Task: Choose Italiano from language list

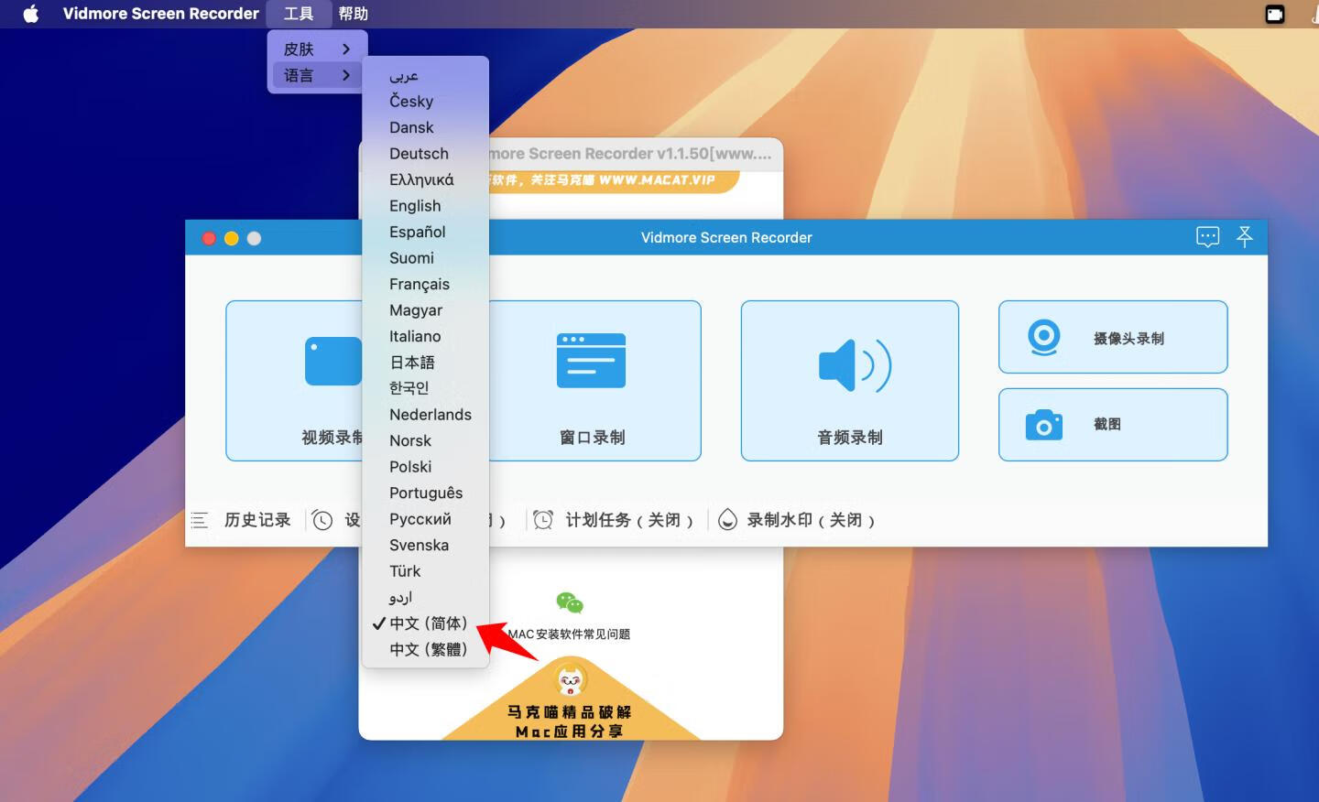Action: [425, 336]
